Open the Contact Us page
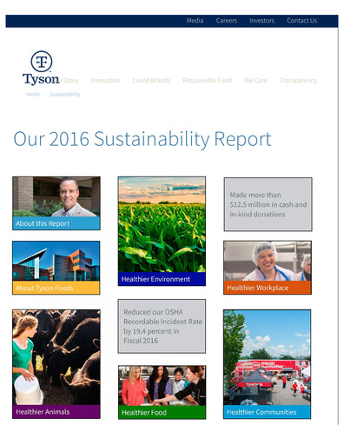This screenshot has width=344, height=445. click(302, 21)
